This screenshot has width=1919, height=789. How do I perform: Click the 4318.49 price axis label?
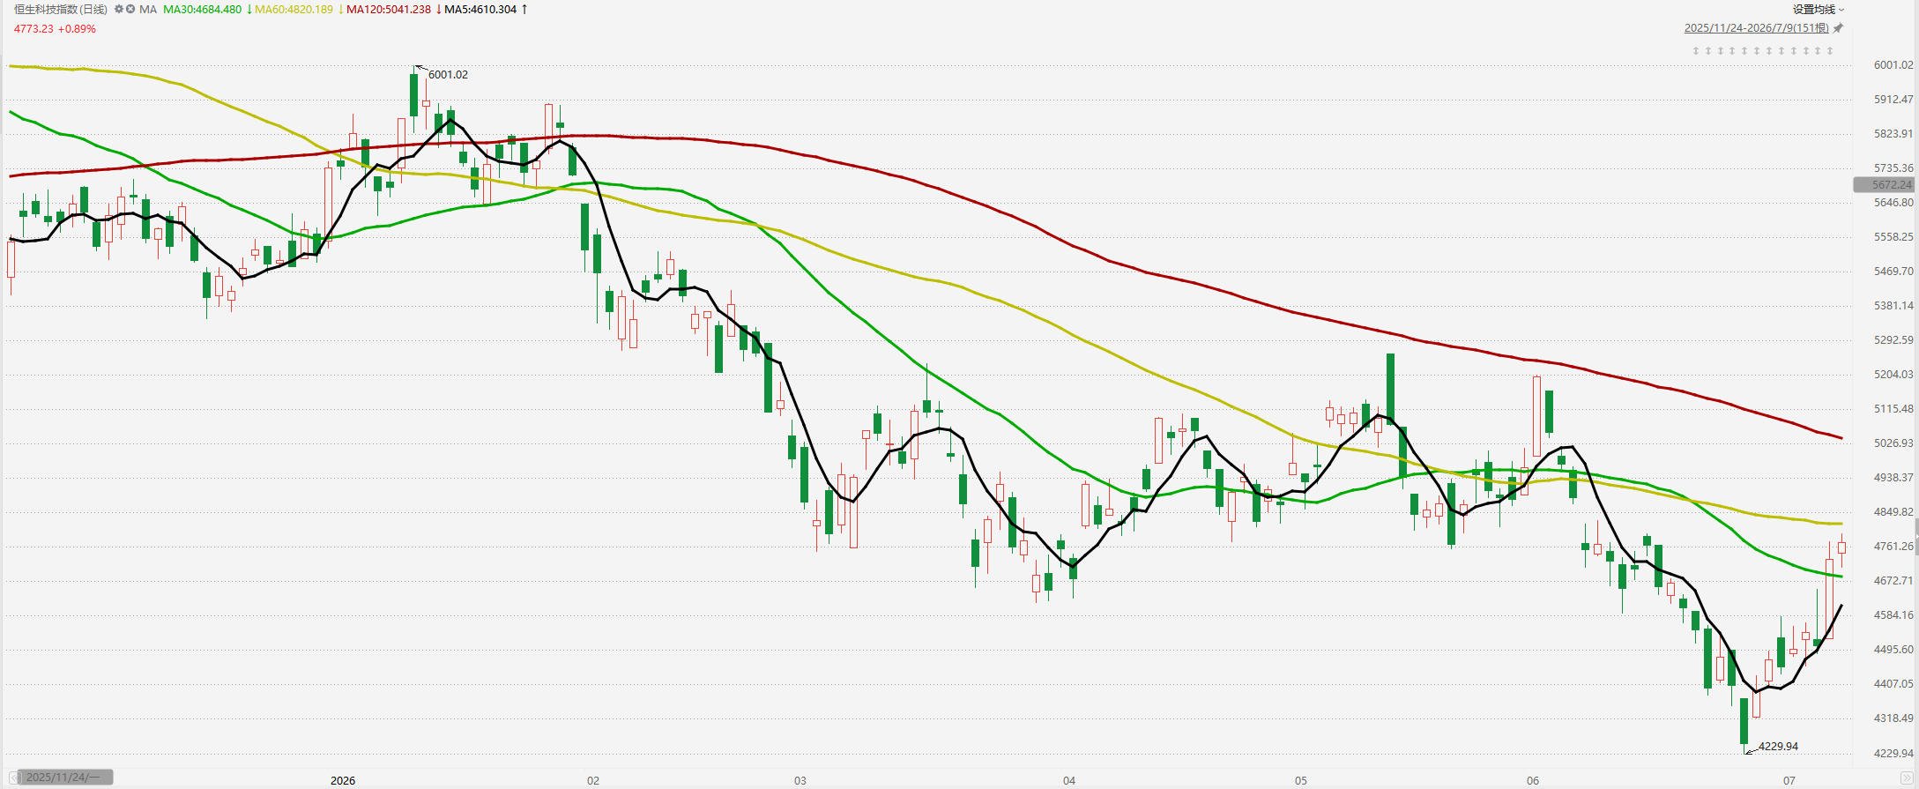[1893, 718]
